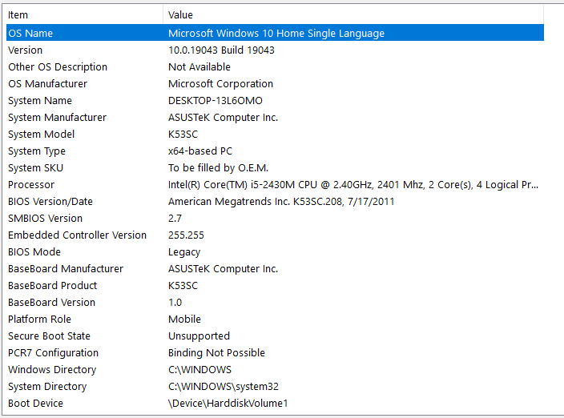Viewport: 564px width, 418px height.
Task: Select the OS Name row
Action: pyautogui.click(x=275, y=33)
